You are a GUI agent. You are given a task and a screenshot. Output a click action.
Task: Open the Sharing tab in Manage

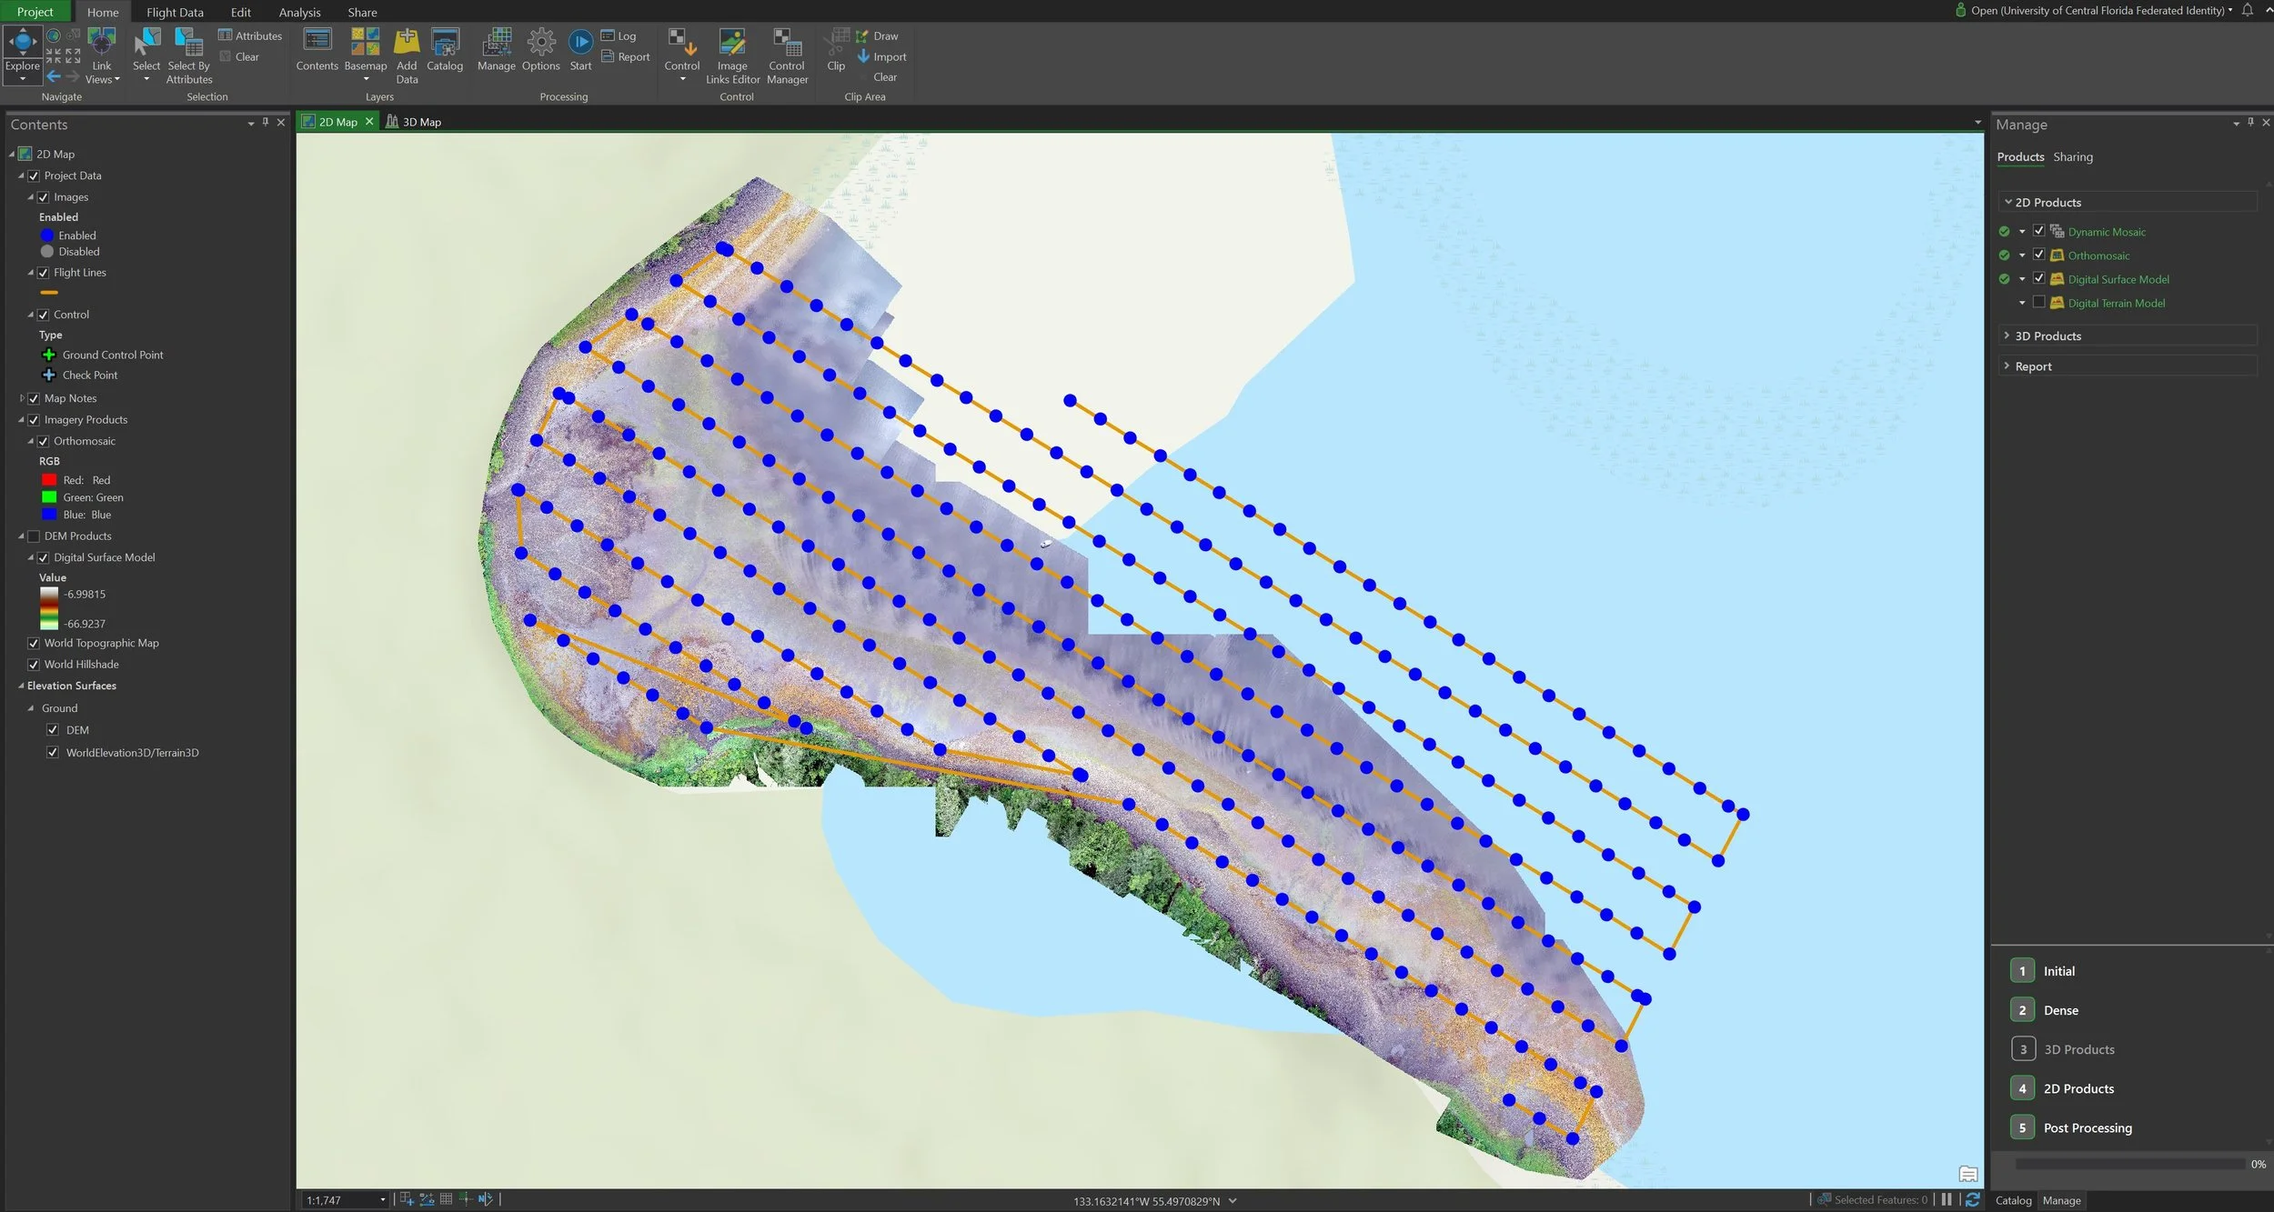coord(2072,156)
